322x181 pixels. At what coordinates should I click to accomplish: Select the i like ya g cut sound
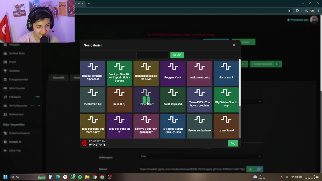[x=146, y=126]
